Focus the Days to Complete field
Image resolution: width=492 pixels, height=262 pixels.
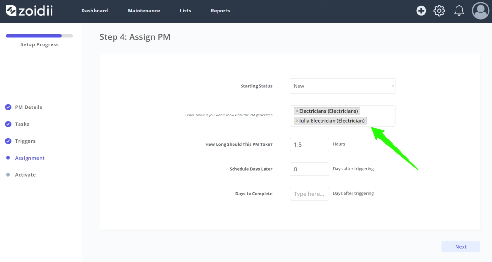309,194
